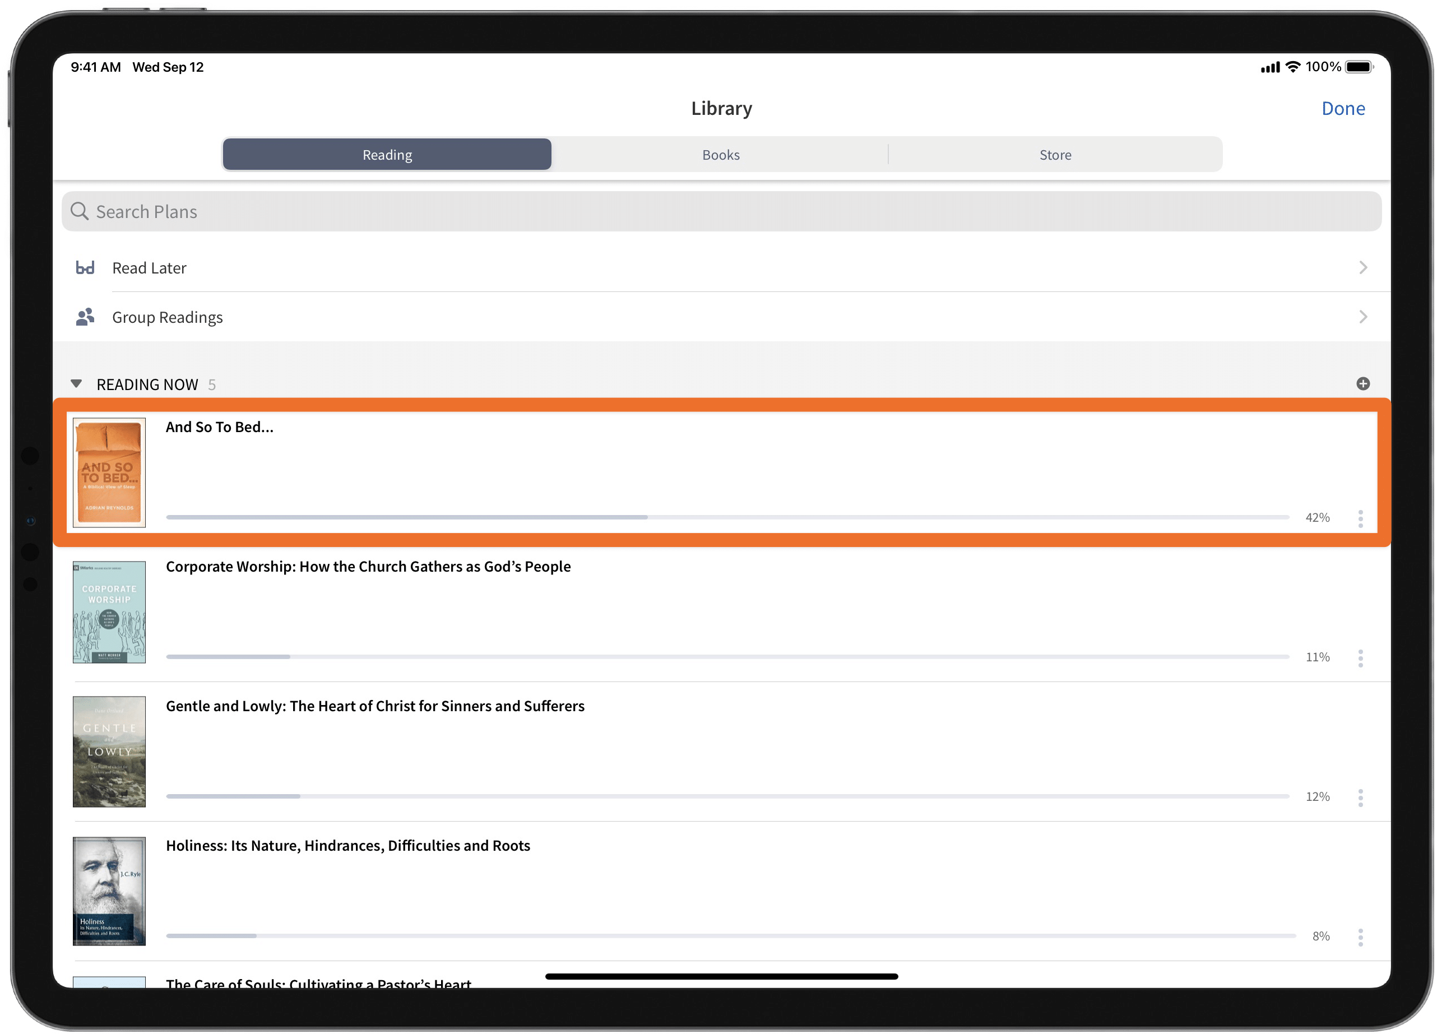Click the Done button
The height and width of the screenshot is (1034, 1437).
[1343, 108]
